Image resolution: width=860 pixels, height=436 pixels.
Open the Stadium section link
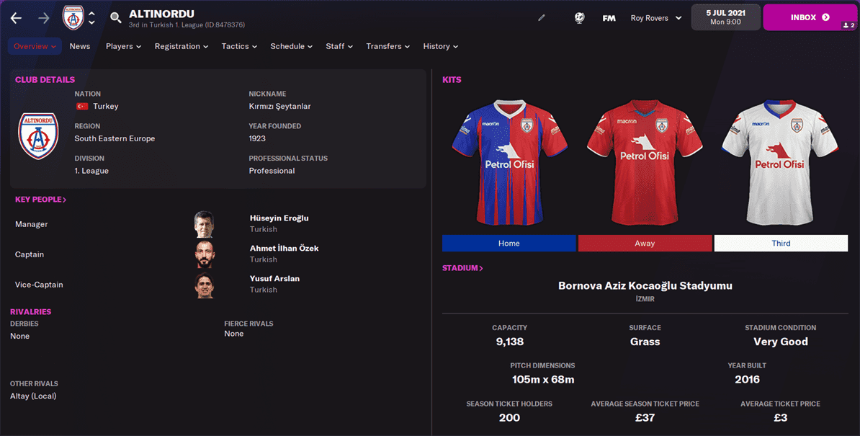(462, 268)
